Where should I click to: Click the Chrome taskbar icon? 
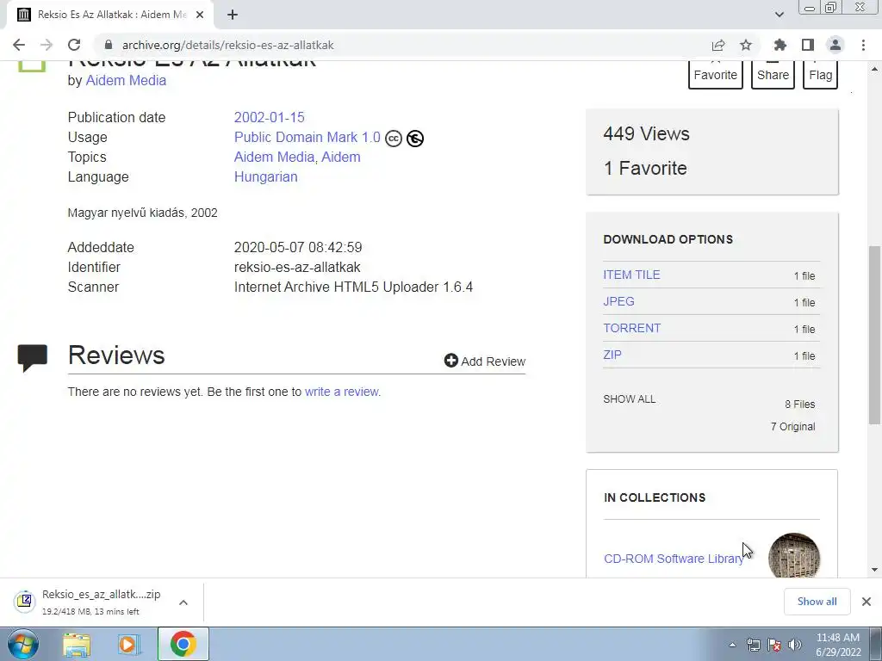coord(183,644)
